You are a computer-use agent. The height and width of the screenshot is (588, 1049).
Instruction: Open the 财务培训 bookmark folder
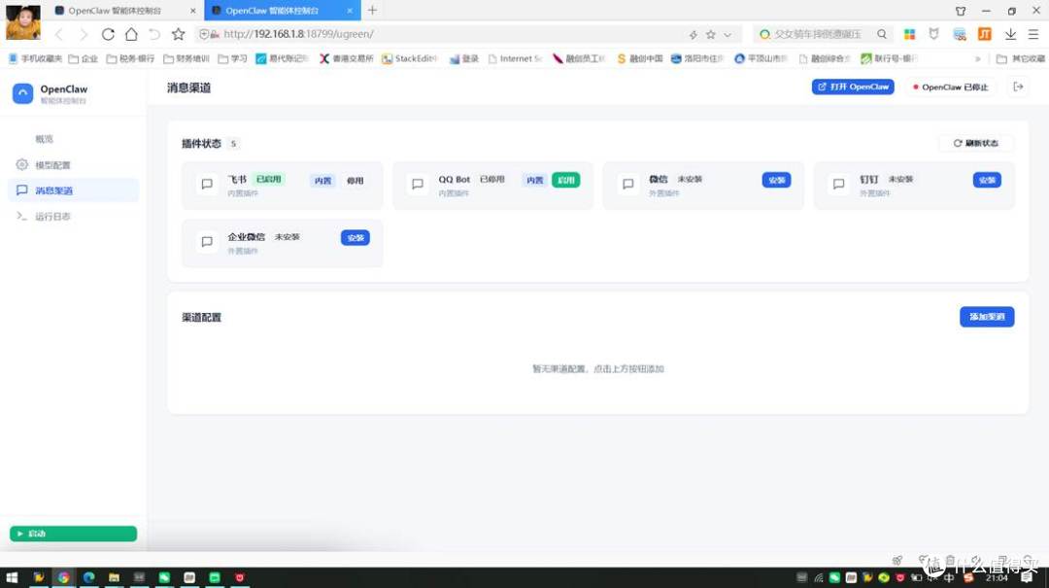pos(186,59)
